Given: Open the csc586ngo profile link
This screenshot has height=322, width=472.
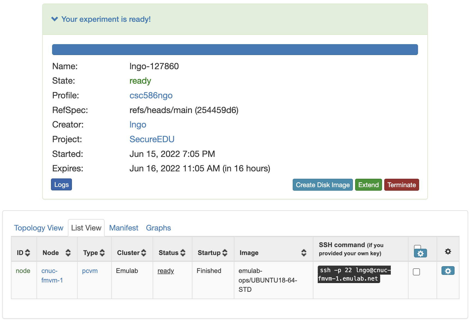Looking at the screenshot, I should tap(151, 95).
